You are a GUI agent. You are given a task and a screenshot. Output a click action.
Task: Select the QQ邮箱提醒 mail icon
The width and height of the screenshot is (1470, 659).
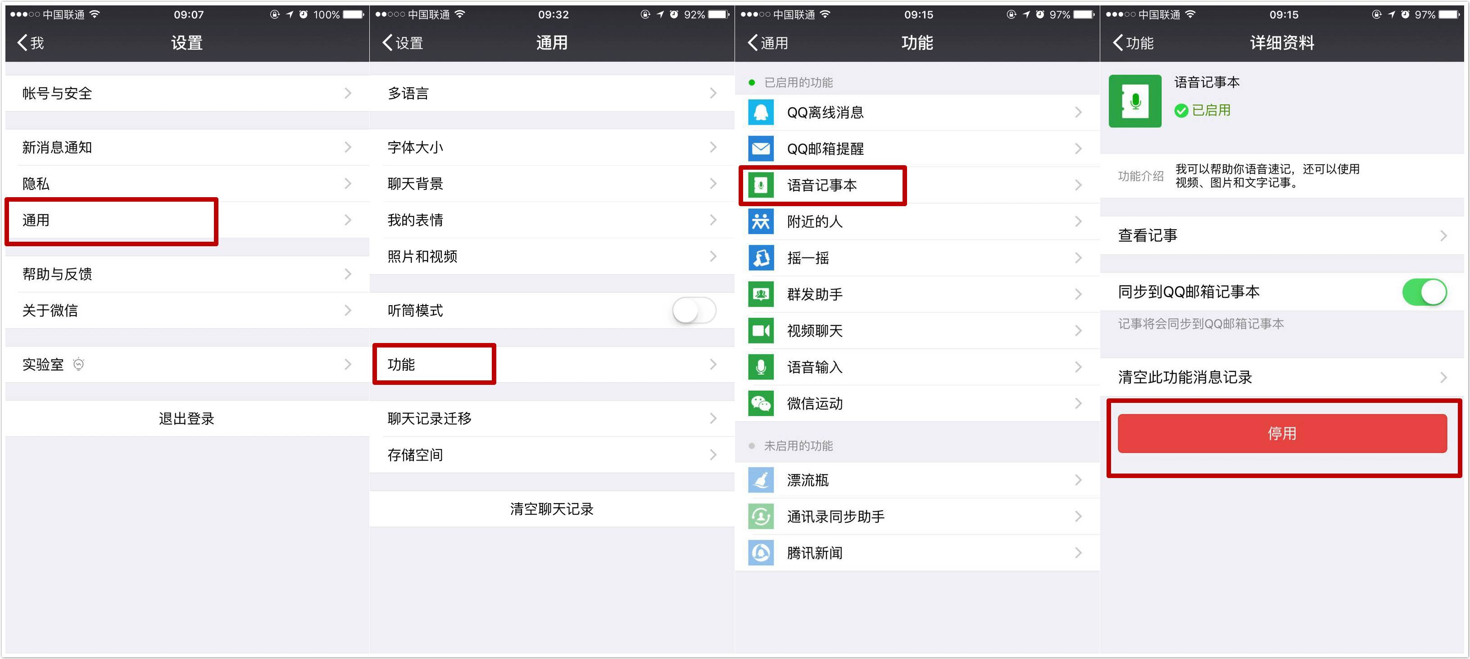coord(760,149)
